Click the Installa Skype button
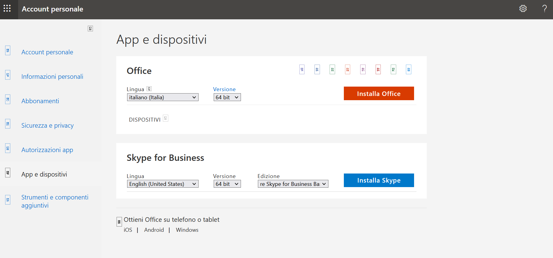553x258 pixels. pos(379,180)
